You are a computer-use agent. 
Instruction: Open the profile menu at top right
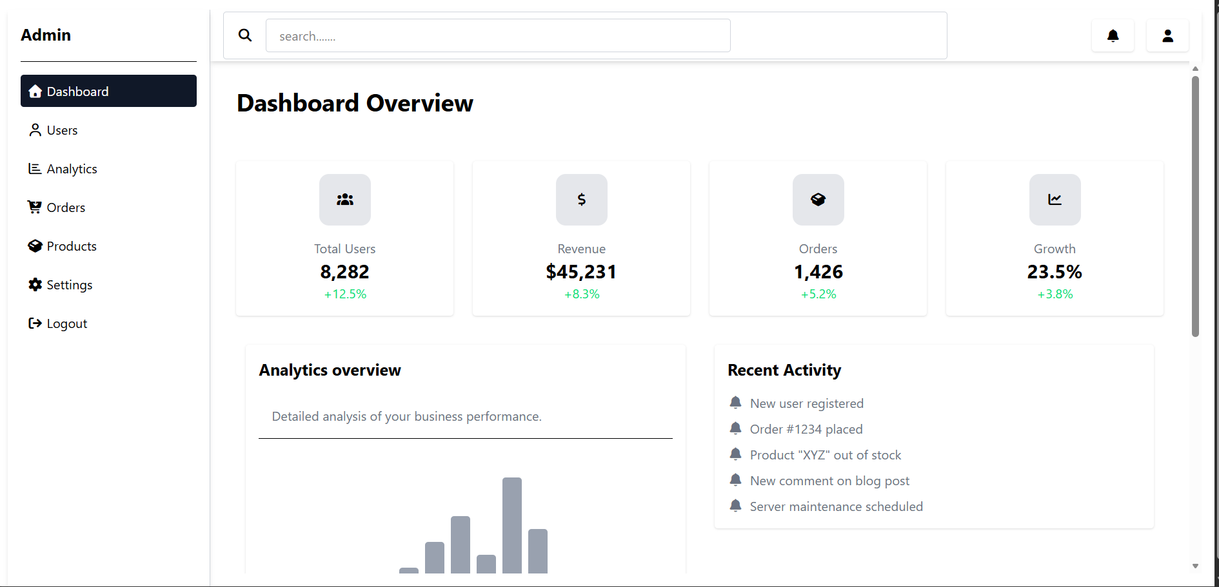1167,35
